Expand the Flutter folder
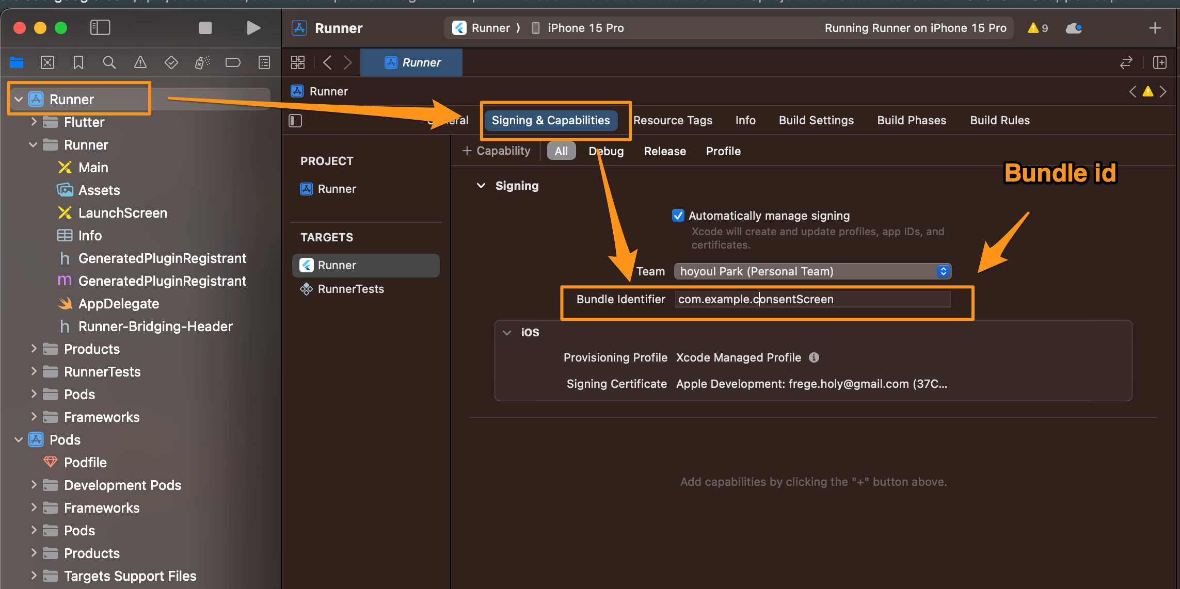The width and height of the screenshot is (1180, 589). coord(34,122)
